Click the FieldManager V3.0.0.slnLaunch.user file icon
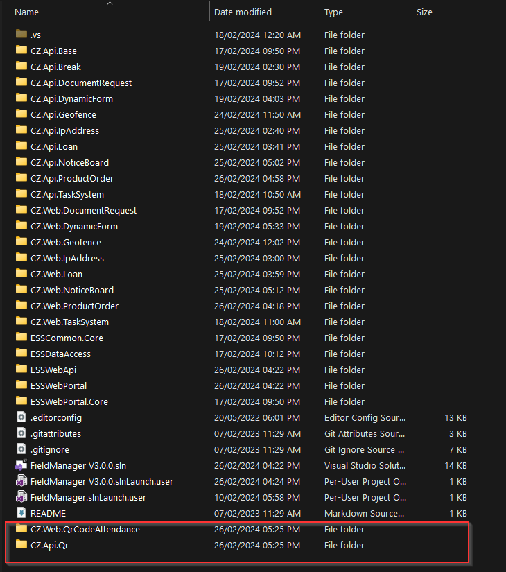This screenshot has width=506, height=572. click(21, 480)
